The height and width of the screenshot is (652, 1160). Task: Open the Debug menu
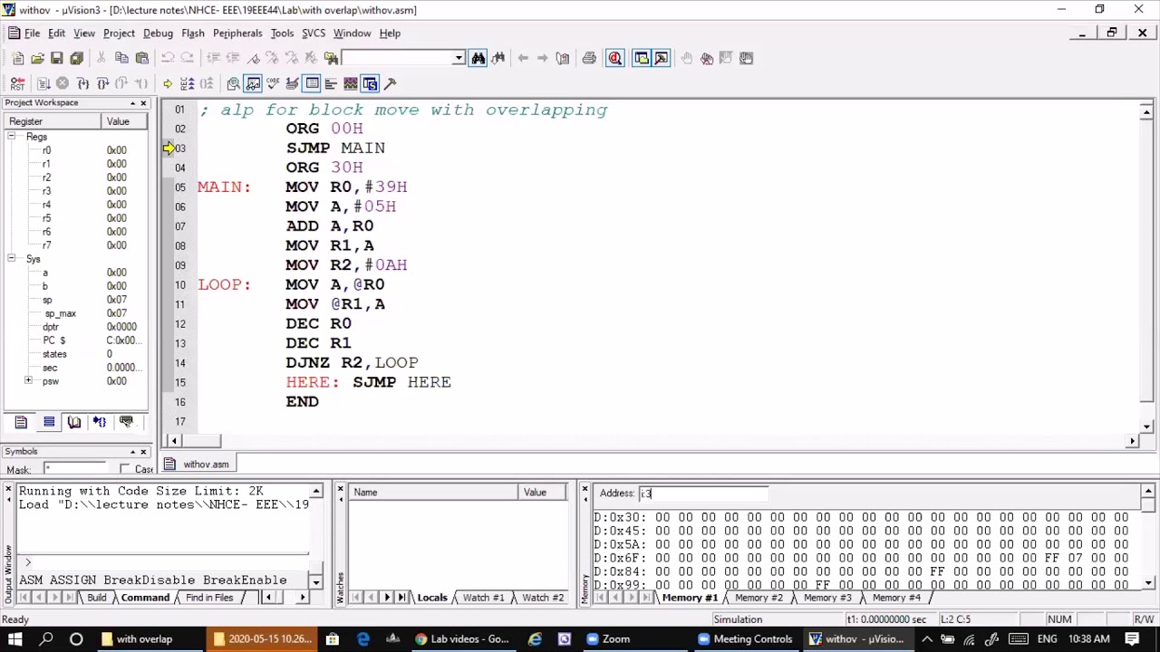click(x=158, y=34)
